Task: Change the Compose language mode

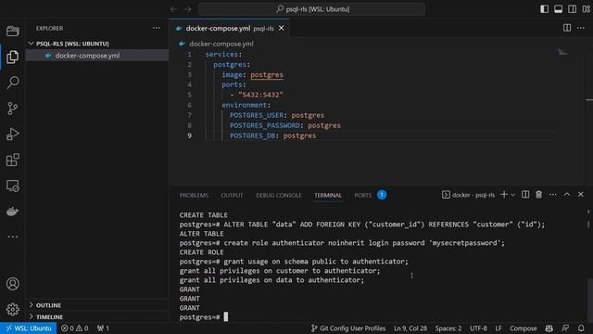Action: 524,328
